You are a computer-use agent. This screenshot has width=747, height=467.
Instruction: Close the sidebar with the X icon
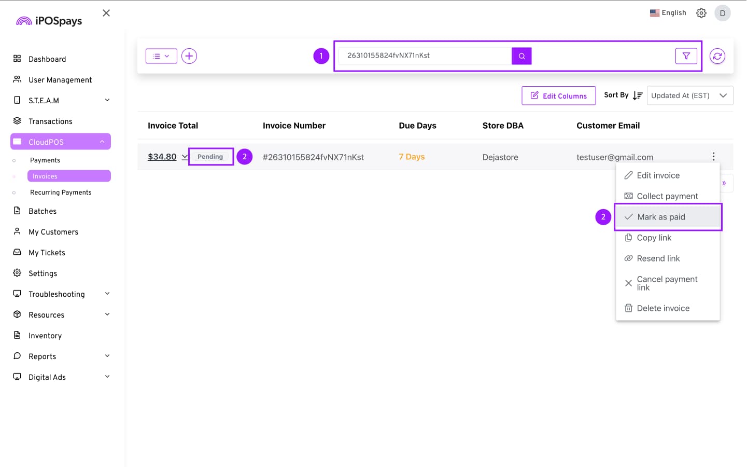click(106, 13)
